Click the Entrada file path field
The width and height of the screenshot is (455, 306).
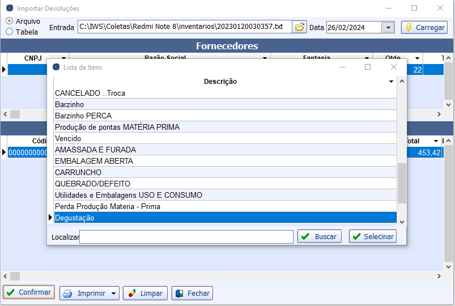(184, 27)
